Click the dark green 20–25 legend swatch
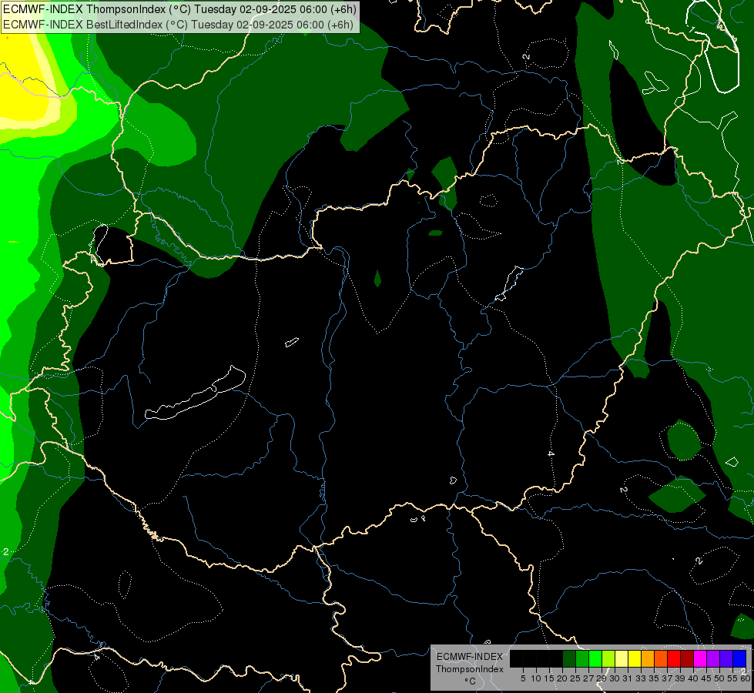Viewport: 754px width, 693px height. (569, 658)
